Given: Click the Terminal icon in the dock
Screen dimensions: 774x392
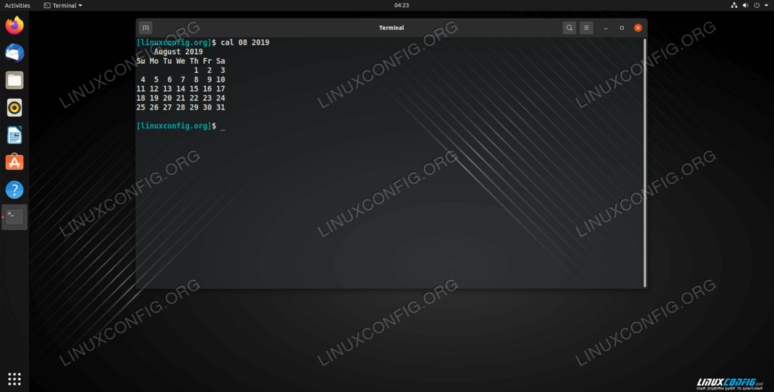Looking at the screenshot, I should tap(14, 217).
